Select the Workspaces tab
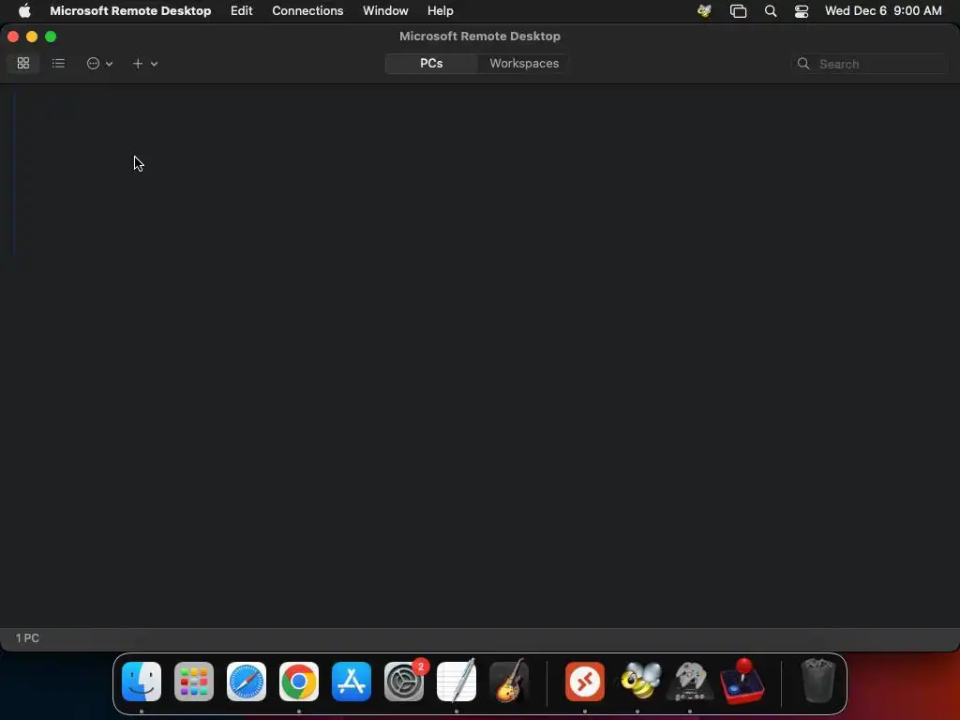Screen dimensions: 960x720 pyautogui.click(x=524, y=63)
